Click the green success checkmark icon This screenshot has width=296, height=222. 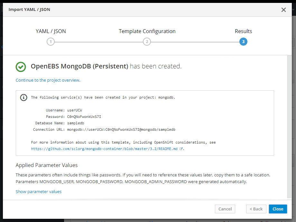[21, 67]
